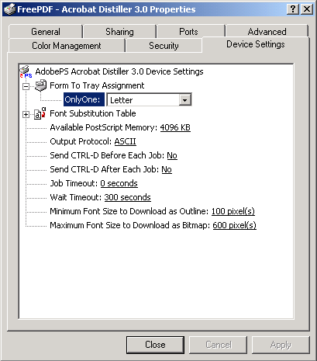Open the Advanced tab
Viewport: 317px width, 361px height.
point(267,32)
